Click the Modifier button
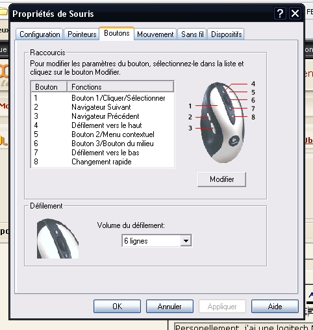 [x=222, y=179]
